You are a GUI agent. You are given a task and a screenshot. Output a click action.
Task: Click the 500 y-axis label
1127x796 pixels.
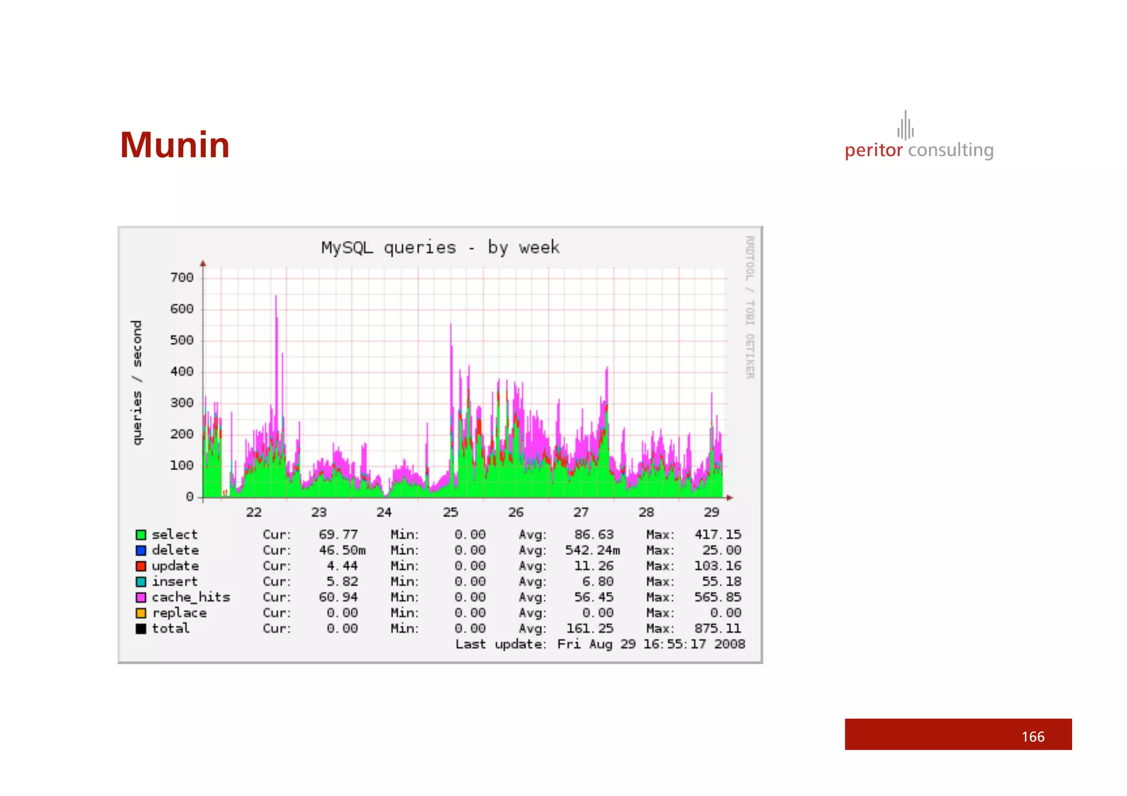pyautogui.click(x=182, y=341)
